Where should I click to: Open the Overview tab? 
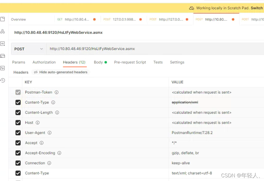(x=18, y=19)
